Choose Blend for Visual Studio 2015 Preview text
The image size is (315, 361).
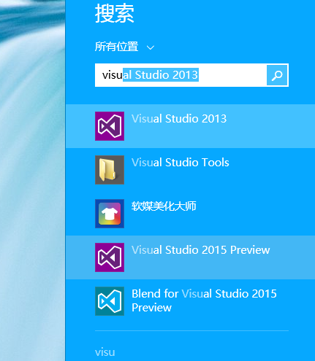(x=204, y=300)
